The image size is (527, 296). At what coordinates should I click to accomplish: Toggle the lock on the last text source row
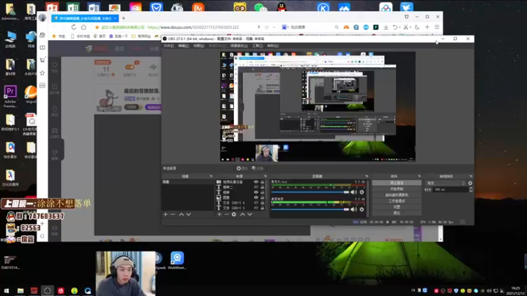(262, 208)
